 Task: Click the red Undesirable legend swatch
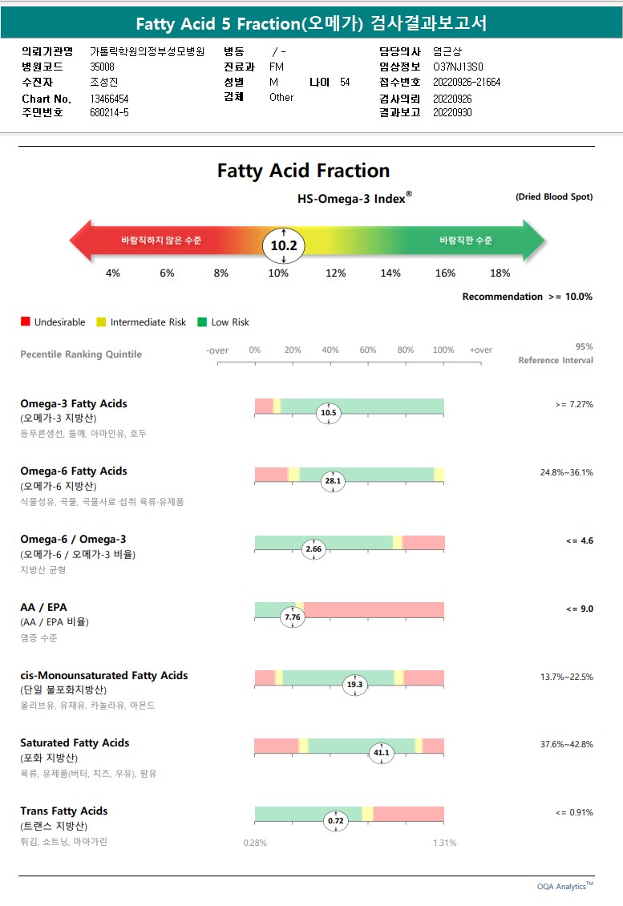[x=26, y=322]
